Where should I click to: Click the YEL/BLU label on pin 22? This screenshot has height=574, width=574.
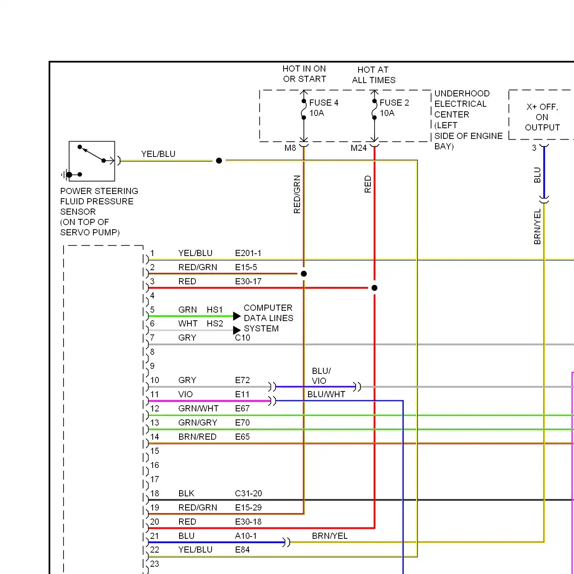pos(195,550)
